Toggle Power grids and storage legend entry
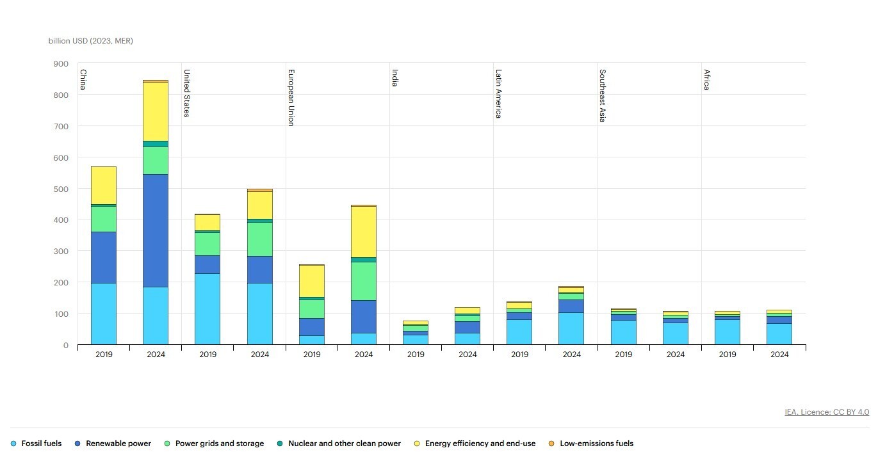878x455 pixels. 219,443
